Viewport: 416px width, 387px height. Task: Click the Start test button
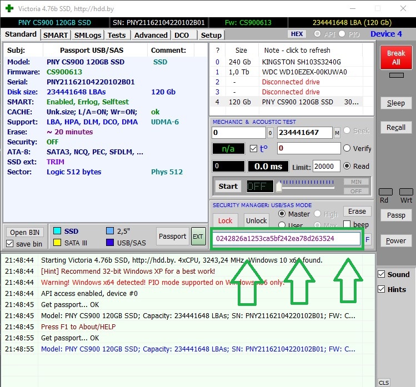pyautogui.click(x=228, y=186)
